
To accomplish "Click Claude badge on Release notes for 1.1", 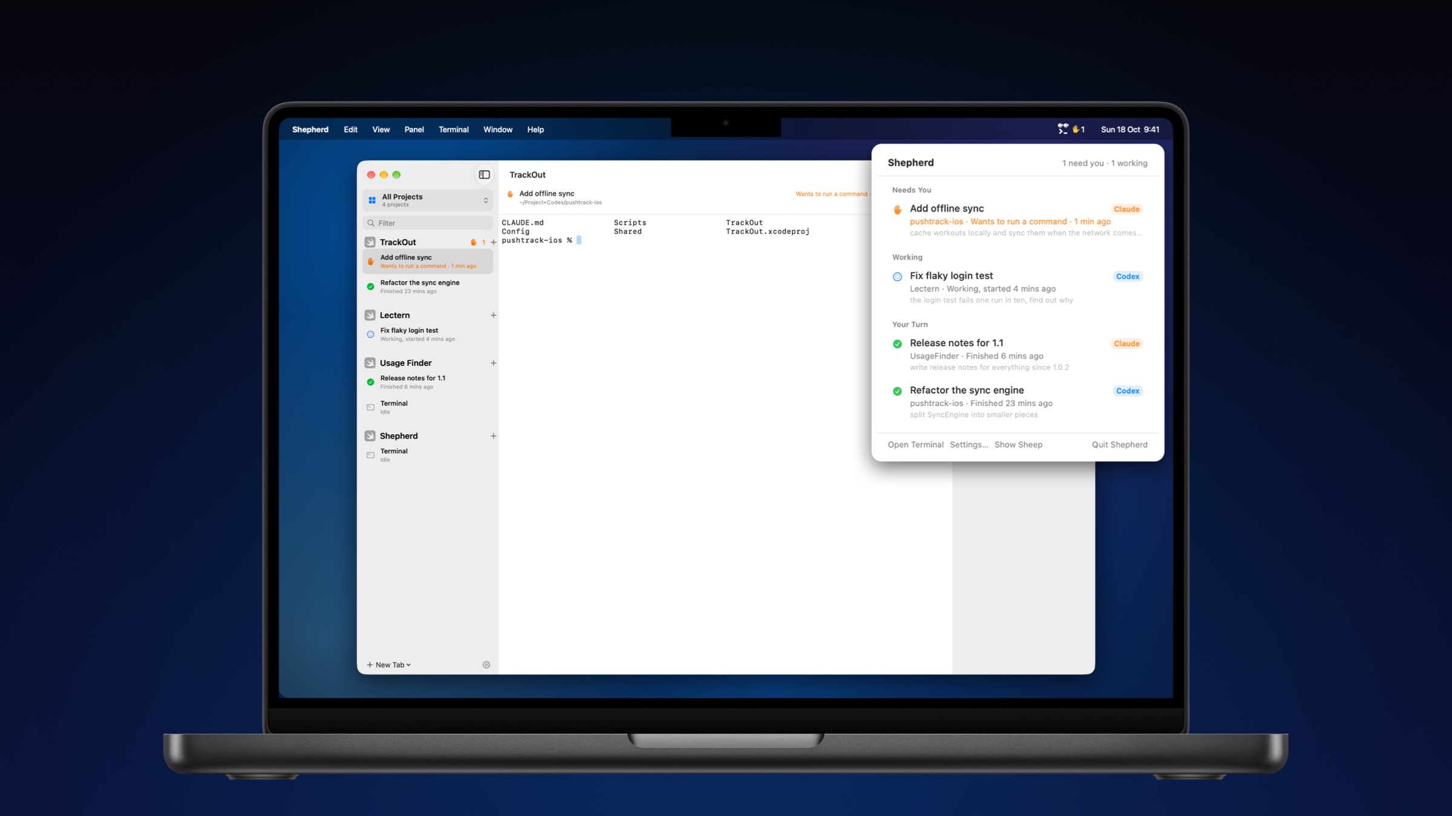I will click(x=1127, y=343).
